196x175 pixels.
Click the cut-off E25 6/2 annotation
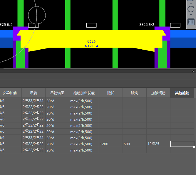6,25
